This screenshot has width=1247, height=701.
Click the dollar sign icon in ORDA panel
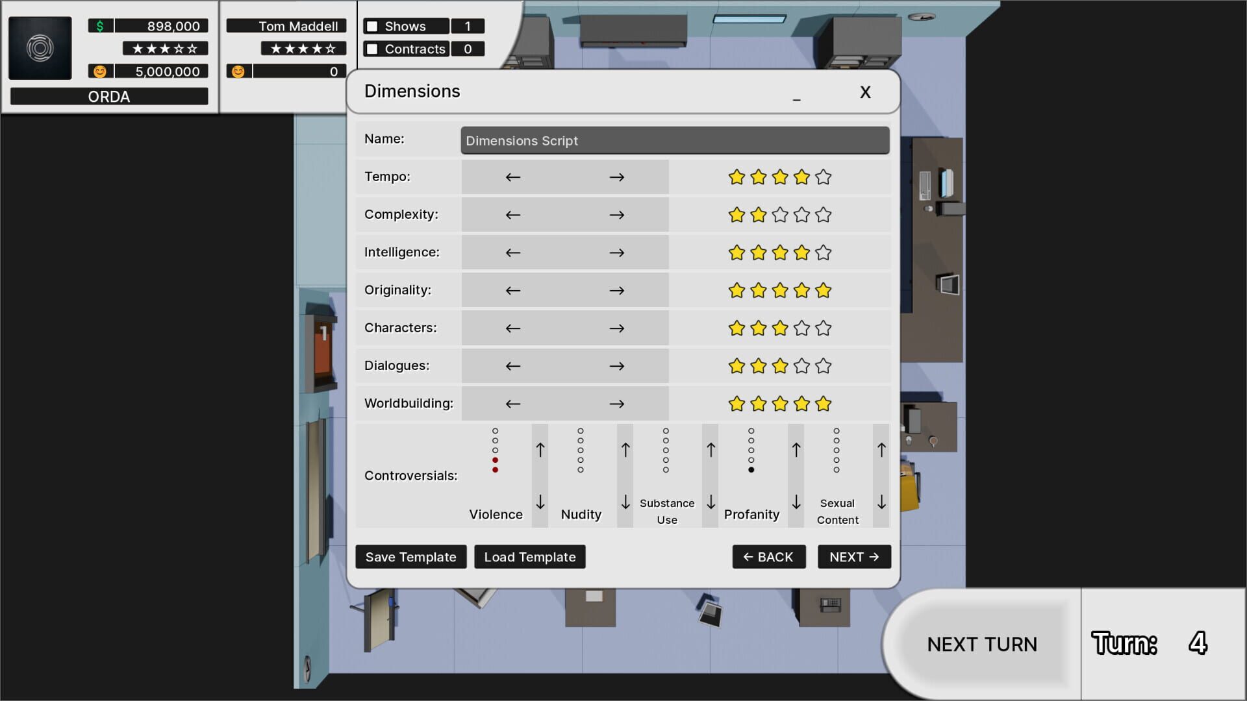99,26
